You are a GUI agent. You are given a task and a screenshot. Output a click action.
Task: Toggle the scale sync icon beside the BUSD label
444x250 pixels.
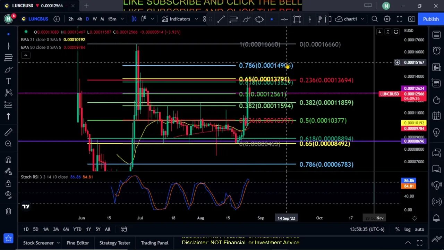coord(396,32)
